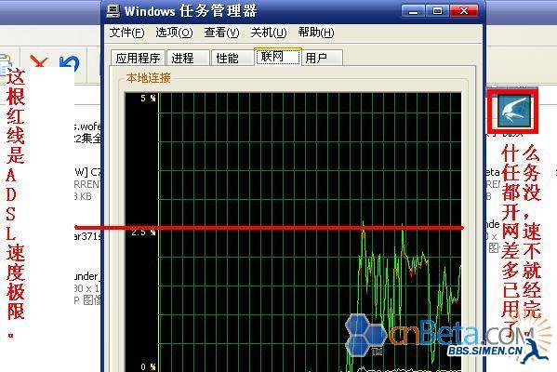Screen dimensions: 557x372
Task: Open the 帮助(H) menu
Action: click(316, 33)
